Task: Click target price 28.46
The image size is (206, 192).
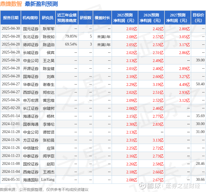Action: point(200,163)
